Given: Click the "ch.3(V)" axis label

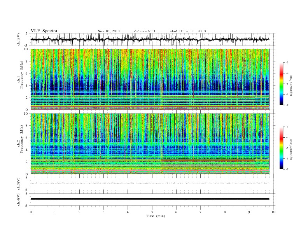Looking at the screenshot, I should [x=18, y=184].
